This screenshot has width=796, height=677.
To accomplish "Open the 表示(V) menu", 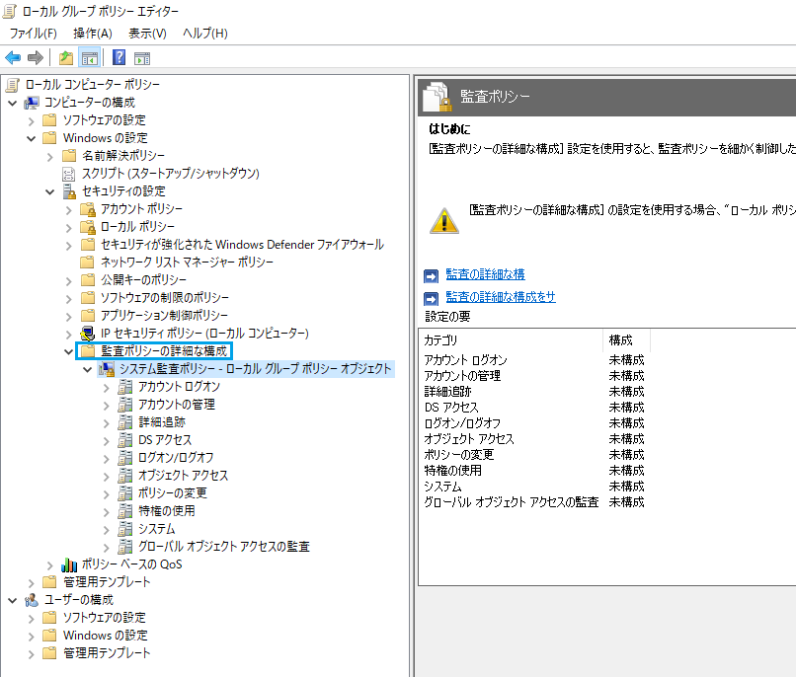I will coord(148,34).
